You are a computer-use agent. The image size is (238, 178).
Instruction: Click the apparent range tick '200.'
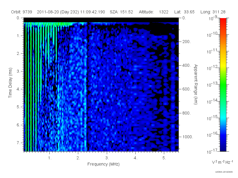click(x=187, y=42)
